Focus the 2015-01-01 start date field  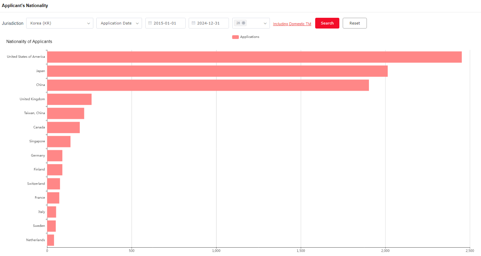pos(167,23)
